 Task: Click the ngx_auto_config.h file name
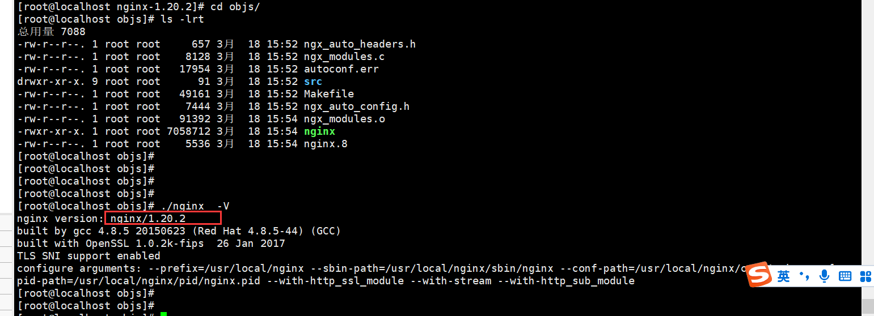356,106
